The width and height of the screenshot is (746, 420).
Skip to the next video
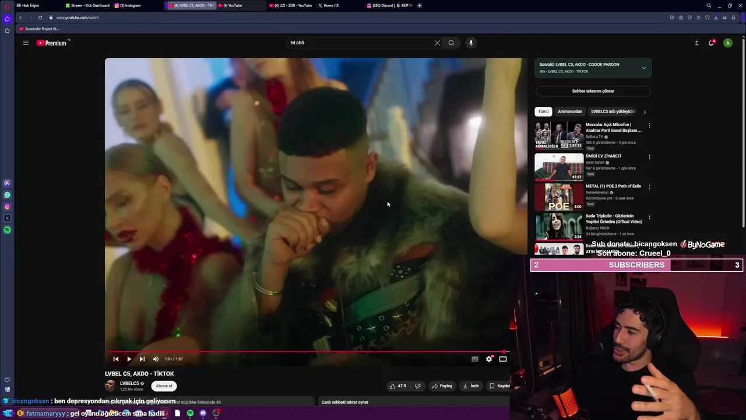point(142,359)
